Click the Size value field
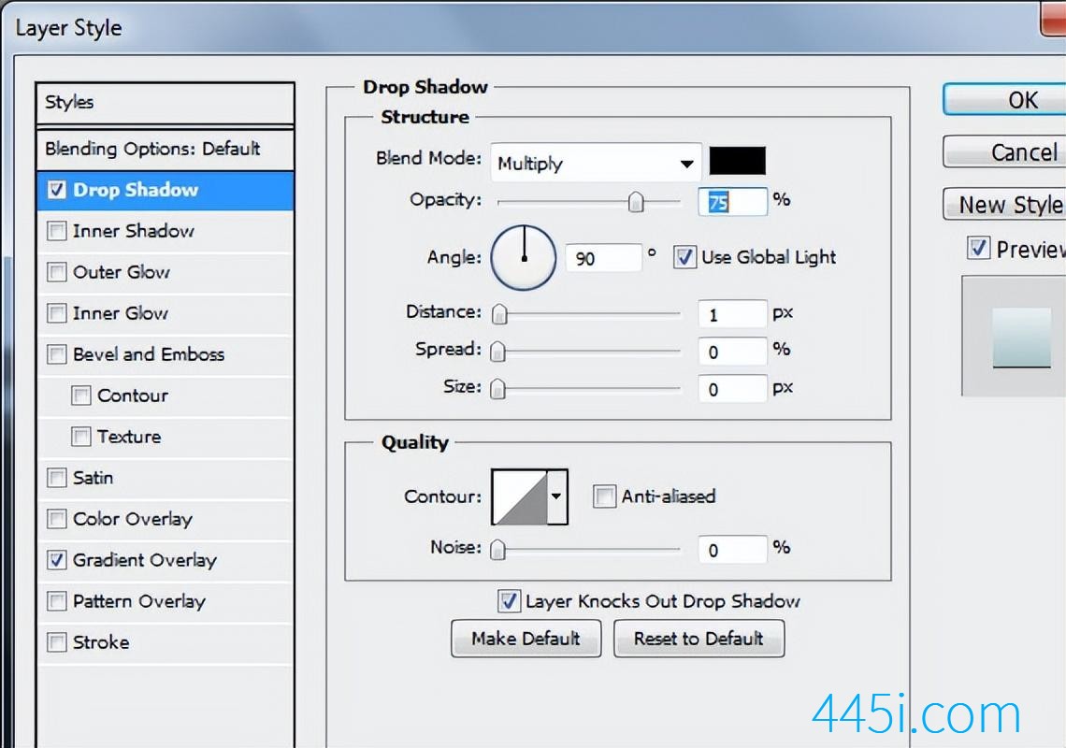The width and height of the screenshot is (1066, 748). click(733, 389)
